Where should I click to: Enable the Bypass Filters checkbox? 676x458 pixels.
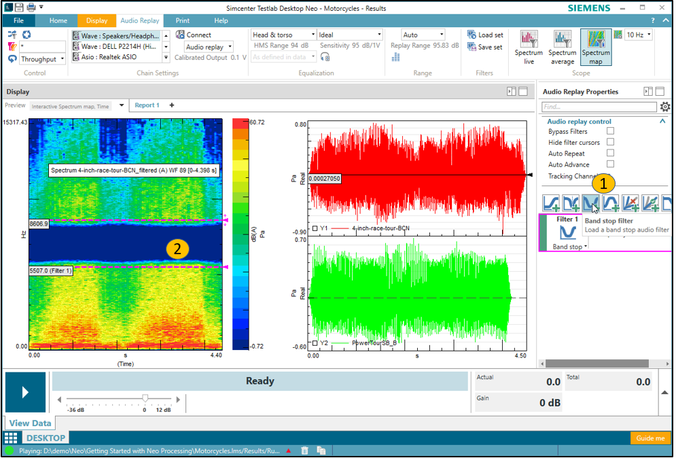click(610, 131)
